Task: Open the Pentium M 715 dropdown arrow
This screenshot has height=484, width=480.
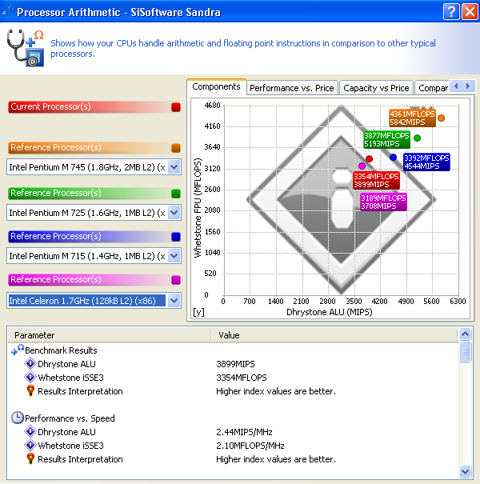Action: [174, 256]
